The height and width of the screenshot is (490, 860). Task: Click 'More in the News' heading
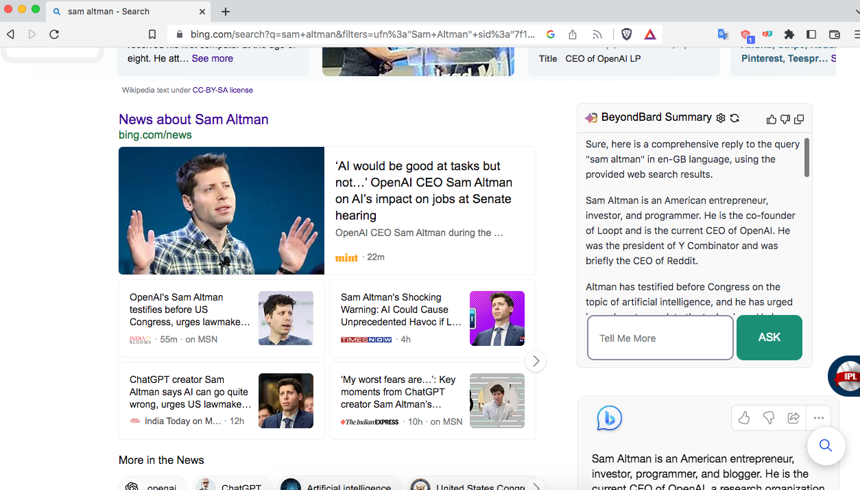(x=161, y=460)
